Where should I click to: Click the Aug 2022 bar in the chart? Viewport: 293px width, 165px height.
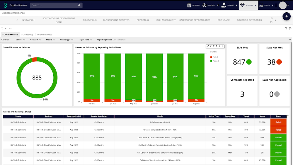pos(196,78)
